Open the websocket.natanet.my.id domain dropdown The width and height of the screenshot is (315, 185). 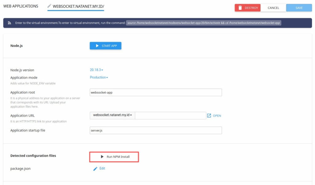click(112, 115)
